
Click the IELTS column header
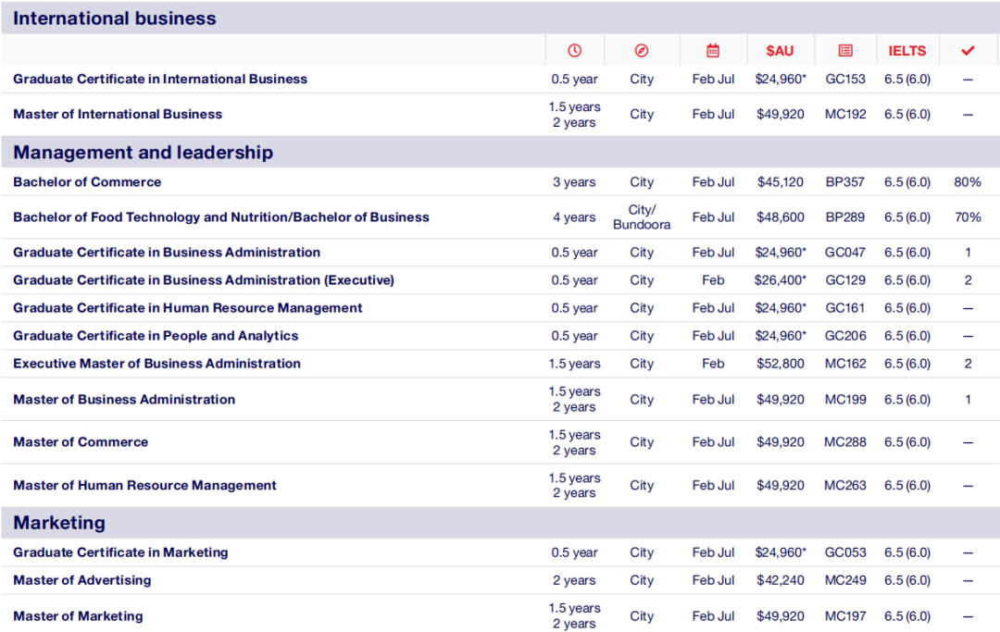pyautogui.click(x=906, y=51)
